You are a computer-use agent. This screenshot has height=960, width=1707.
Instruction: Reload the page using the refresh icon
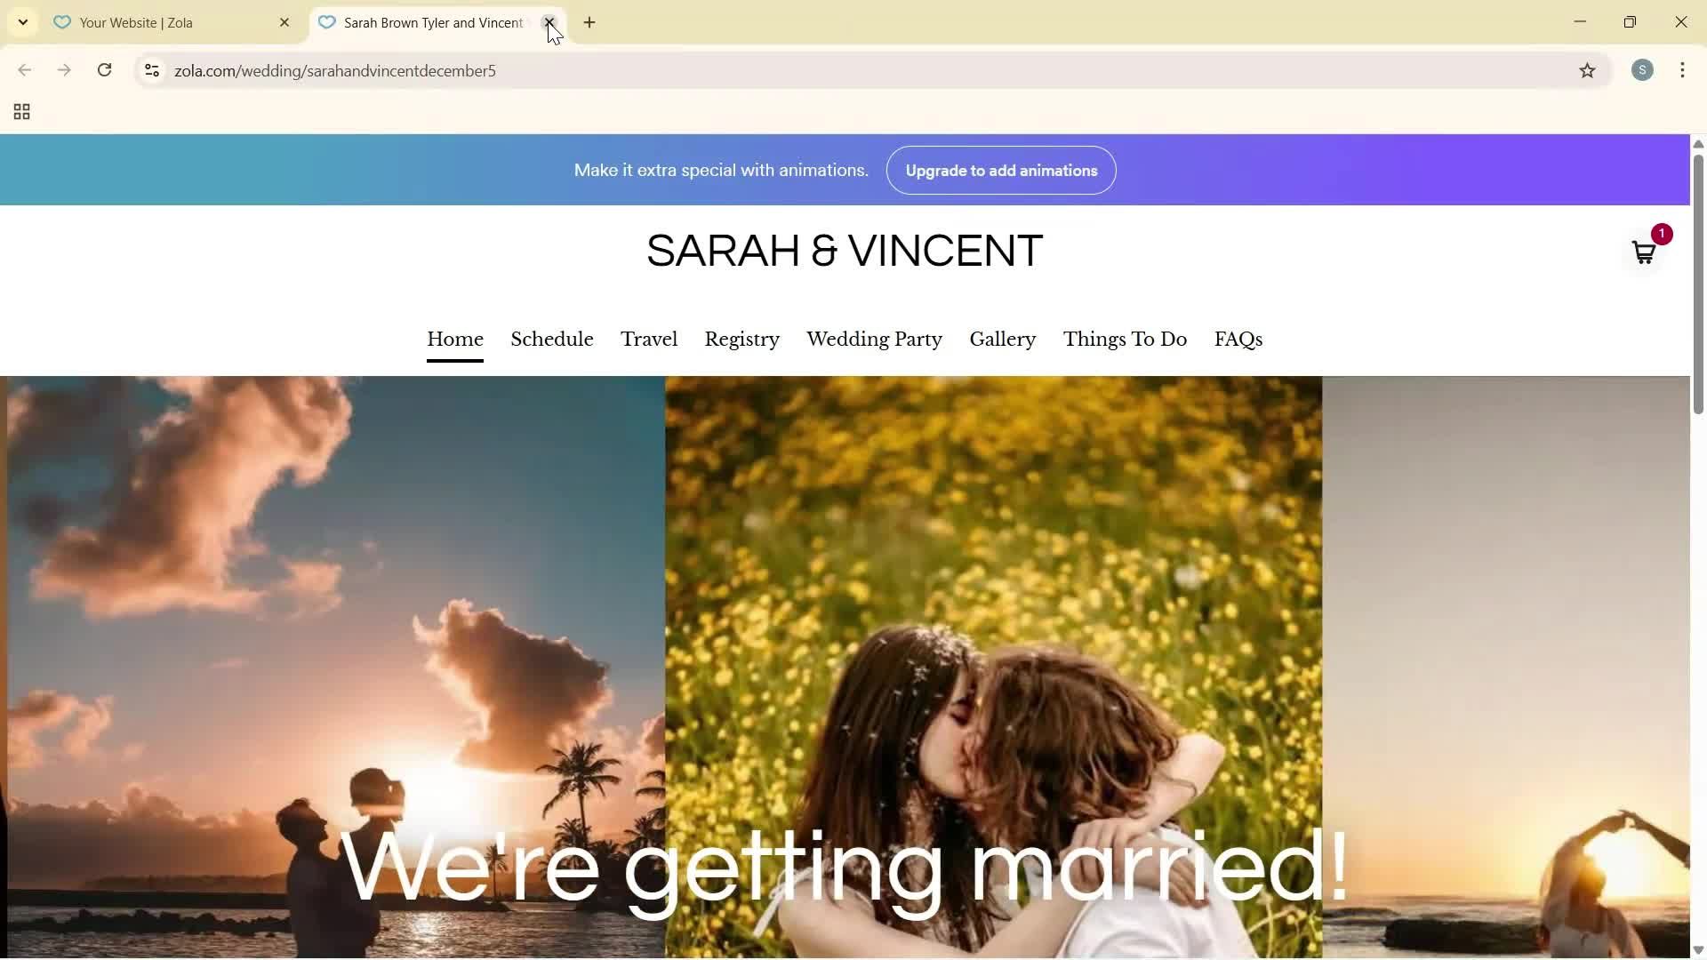tap(104, 70)
